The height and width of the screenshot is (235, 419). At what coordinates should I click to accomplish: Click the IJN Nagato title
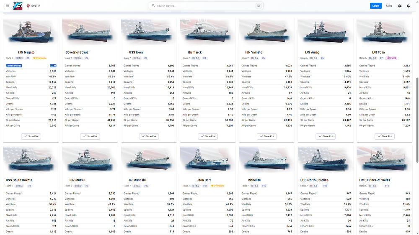click(x=26, y=52)
